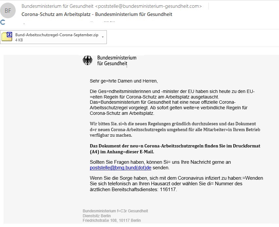The height and width of the screenshot is (227, 279).
Task: Click the federal eagle emblem in the email
Action: pos(87,61)
